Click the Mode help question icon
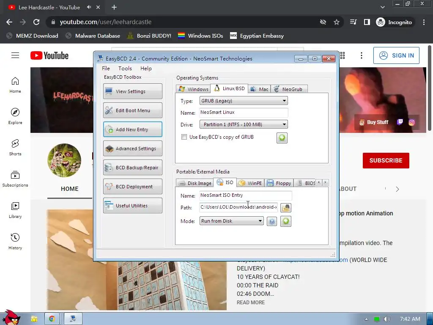The image size is (433, 325). 272,221
